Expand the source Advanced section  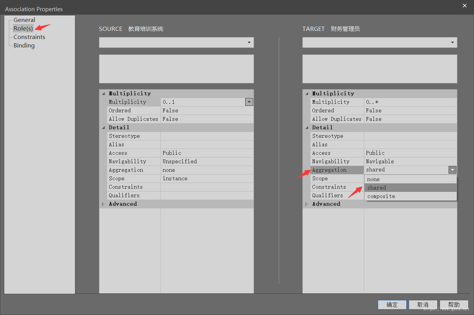[x=103, y=204]
